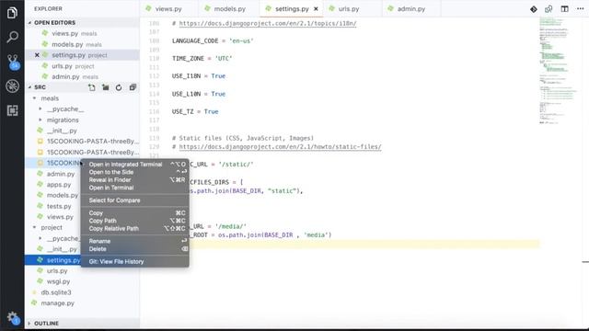
Task: Click the highlighted current line in editor
Action: tap(364, 245)
